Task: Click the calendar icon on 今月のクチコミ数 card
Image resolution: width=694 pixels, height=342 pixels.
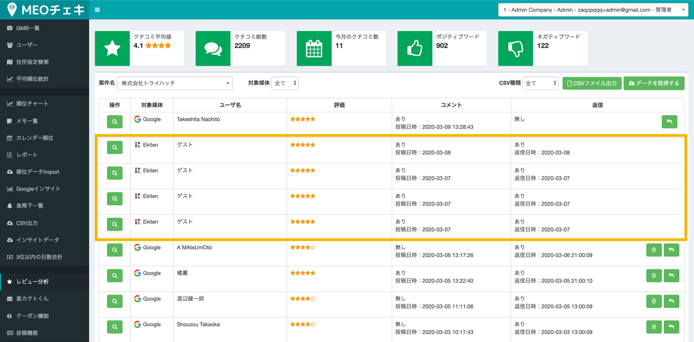Action: [314, 48]
